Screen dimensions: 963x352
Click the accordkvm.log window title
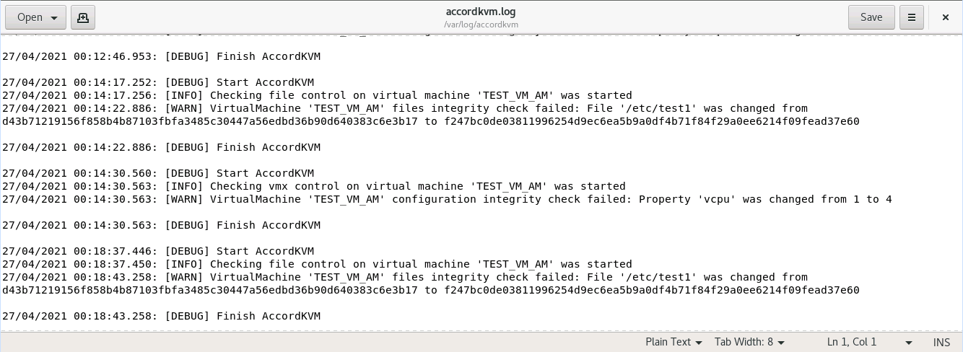(481, 12)
